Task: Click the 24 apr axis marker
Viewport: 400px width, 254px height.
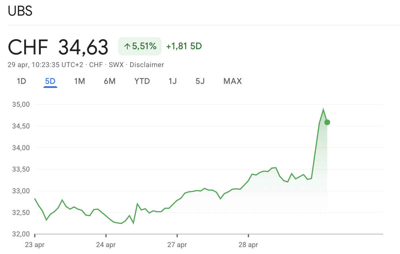Action: (x=106, y=245)
